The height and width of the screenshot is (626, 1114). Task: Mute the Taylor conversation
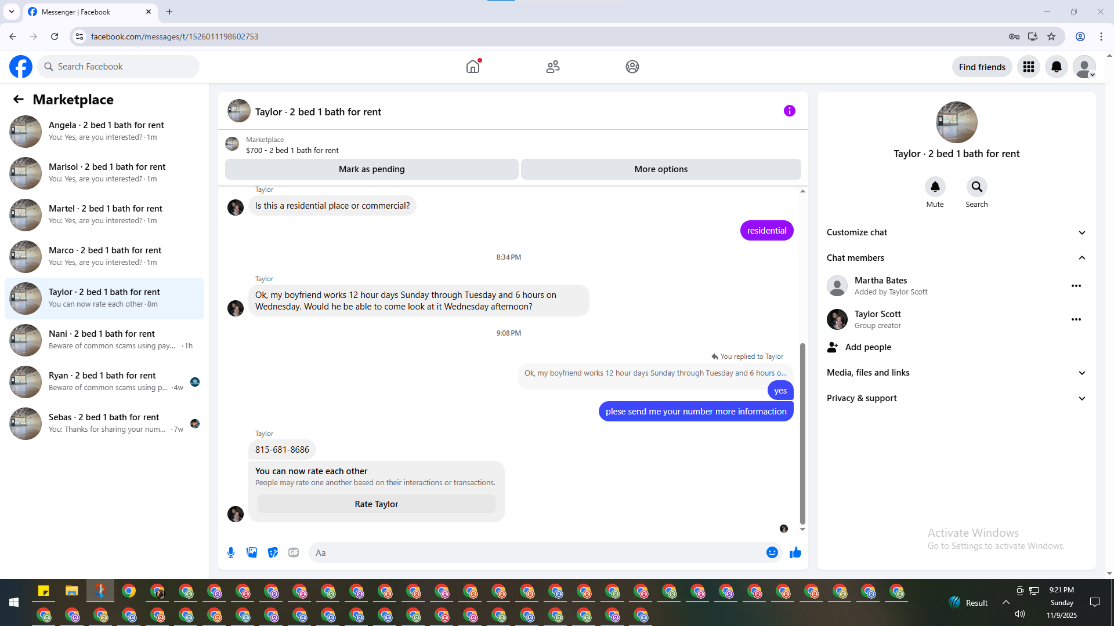point(935,187)
